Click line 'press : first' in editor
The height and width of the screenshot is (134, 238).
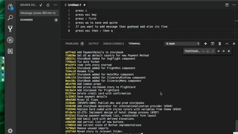coord(86,19)
